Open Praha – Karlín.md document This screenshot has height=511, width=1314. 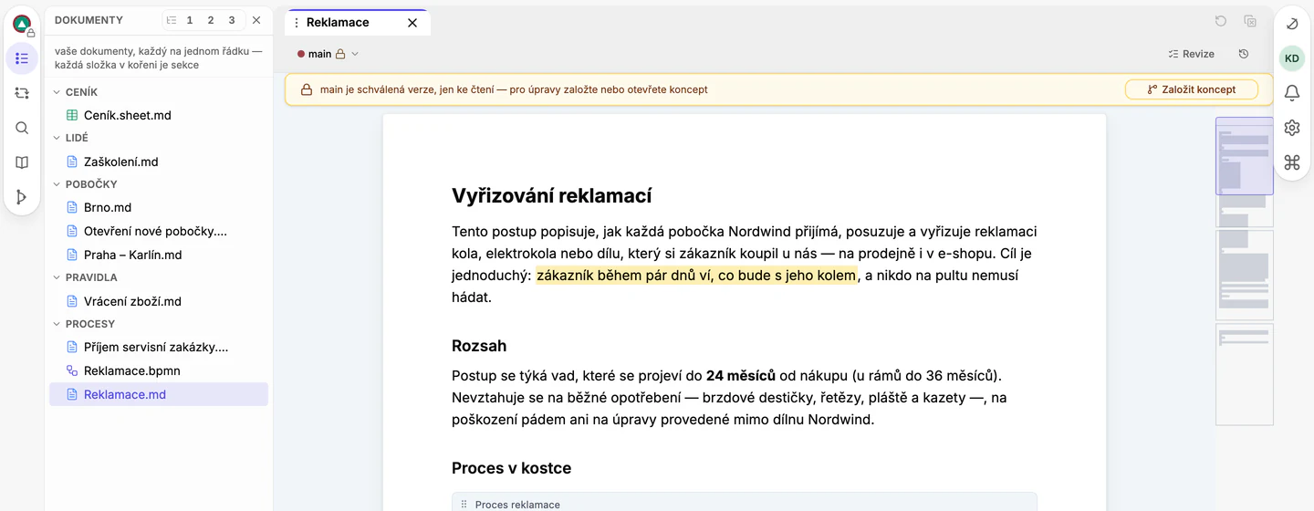(159, 255)
